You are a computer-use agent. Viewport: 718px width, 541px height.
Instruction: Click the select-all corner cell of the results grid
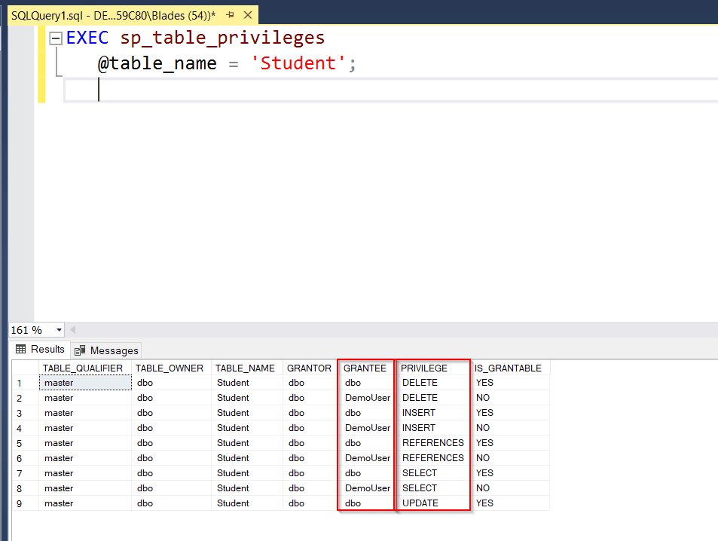click(x=24, y=368)
